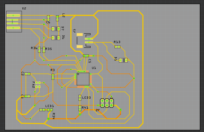Select the FA2 component pads
Screen dimensions: 204x132
click(38, 85)
